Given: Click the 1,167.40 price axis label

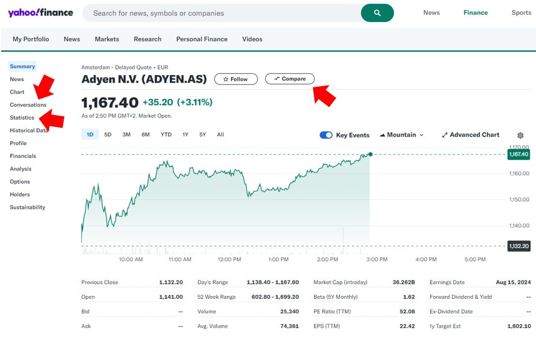Looking at the screenshot, I should (519, 154).
